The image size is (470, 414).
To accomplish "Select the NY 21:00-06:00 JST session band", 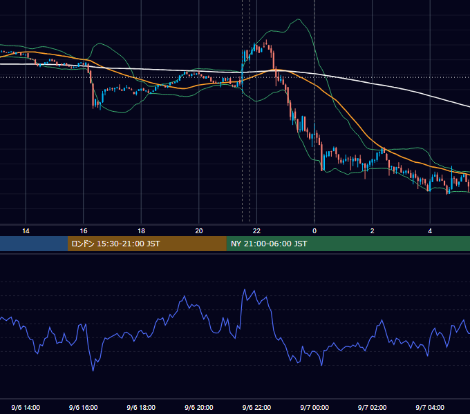I will [348, 244].
